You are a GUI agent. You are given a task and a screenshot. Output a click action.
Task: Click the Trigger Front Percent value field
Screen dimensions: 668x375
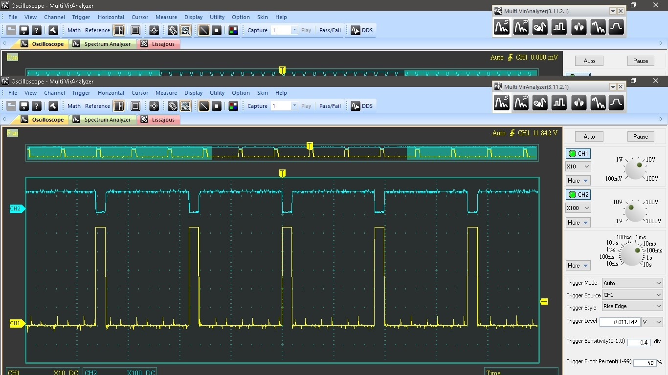point(645,363)
